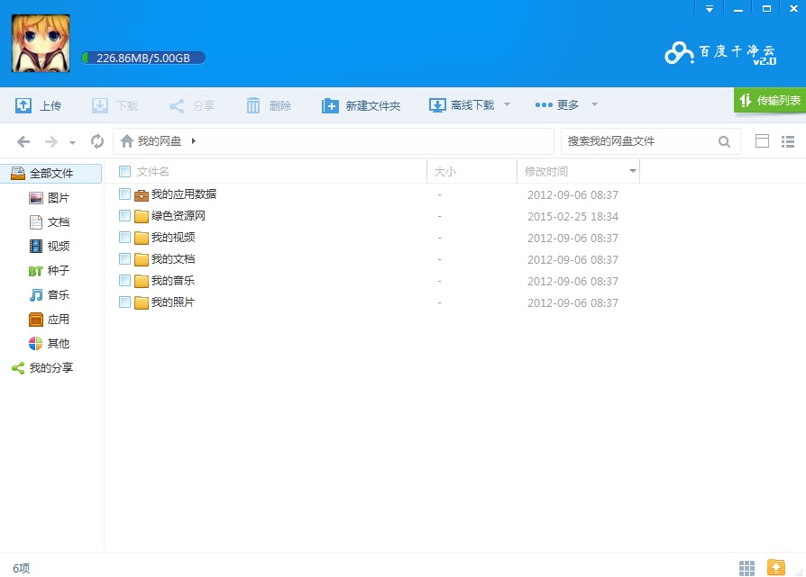Click the 我的视频 folder icon
The height and width of the screenshot is (577, 806).
pyautogui.click(x=142, y=238)
